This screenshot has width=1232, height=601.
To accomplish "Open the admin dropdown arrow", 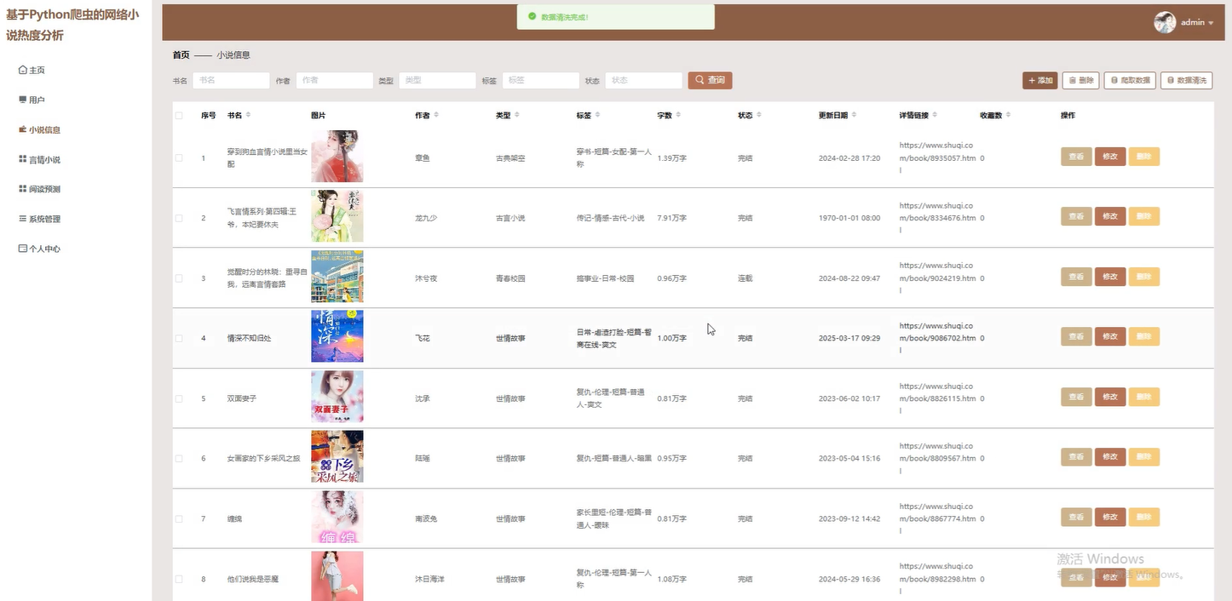I will (1211, 23).
